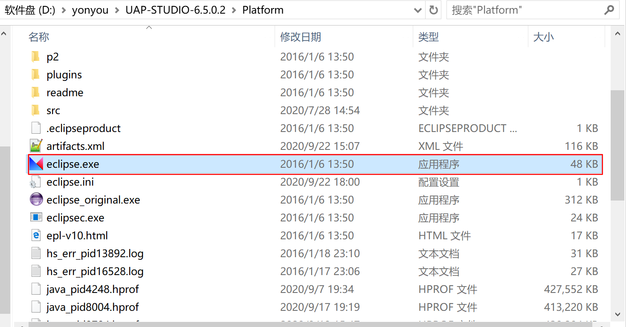Click the java_pid8004.hprof file icon

click(36, 307)
